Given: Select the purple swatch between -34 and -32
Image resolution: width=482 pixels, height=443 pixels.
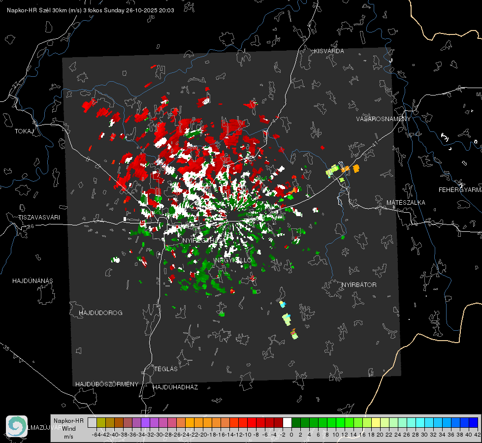Looking at the screenshot, I should click(145, 422).
